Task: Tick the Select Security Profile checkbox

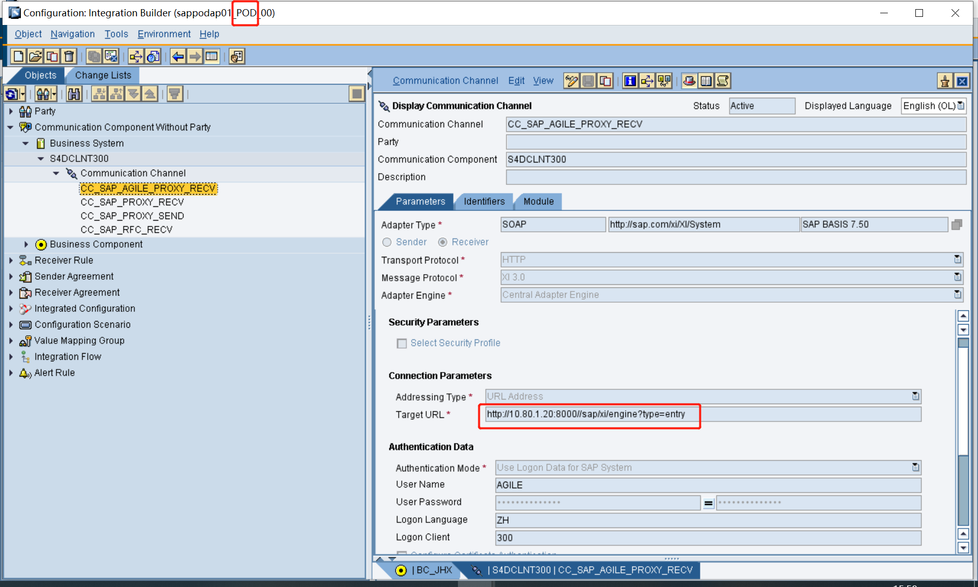Action: tap(402, 343)
